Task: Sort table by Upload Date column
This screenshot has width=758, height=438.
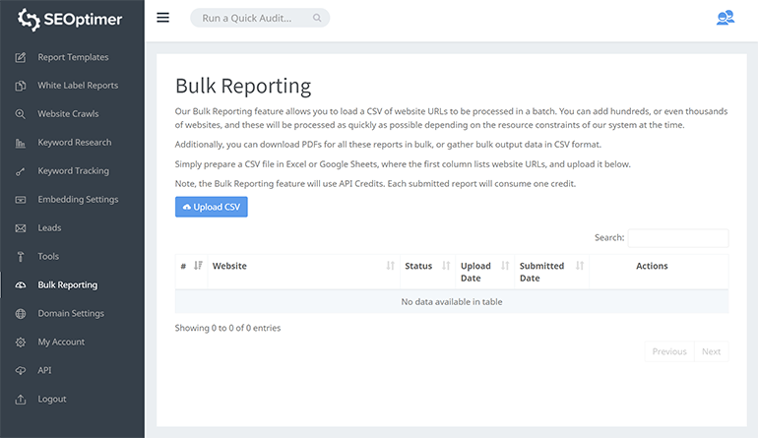Action: (482, 272)
